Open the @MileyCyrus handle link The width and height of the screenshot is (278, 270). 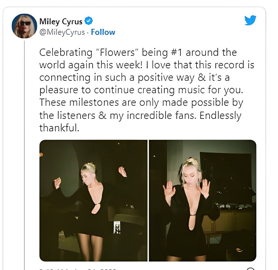click(x=62, y=32)
